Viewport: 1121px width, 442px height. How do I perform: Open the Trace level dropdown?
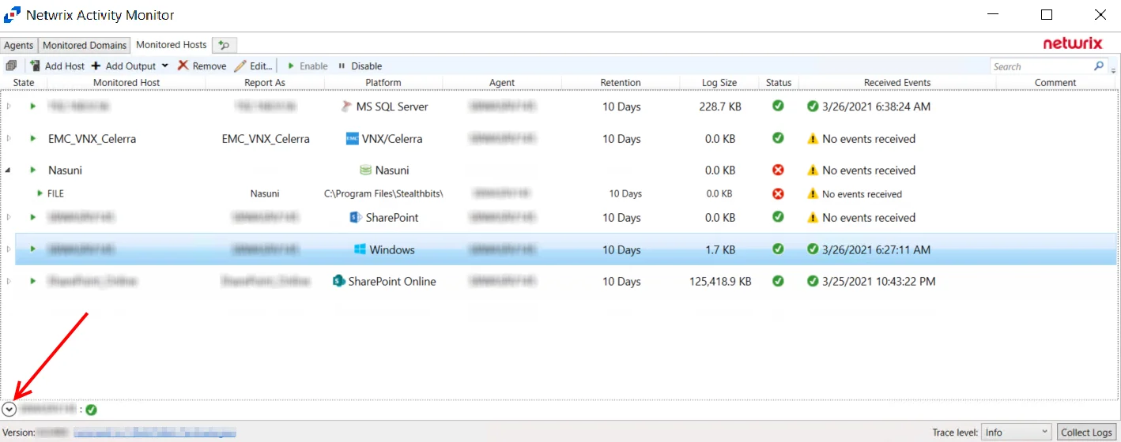tap(1016, 433)
